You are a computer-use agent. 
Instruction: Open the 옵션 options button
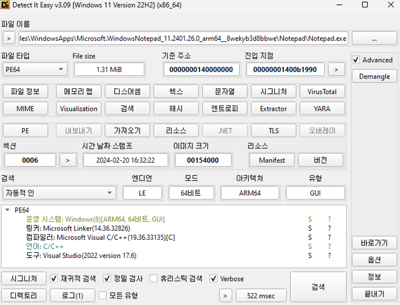point(374,260)
